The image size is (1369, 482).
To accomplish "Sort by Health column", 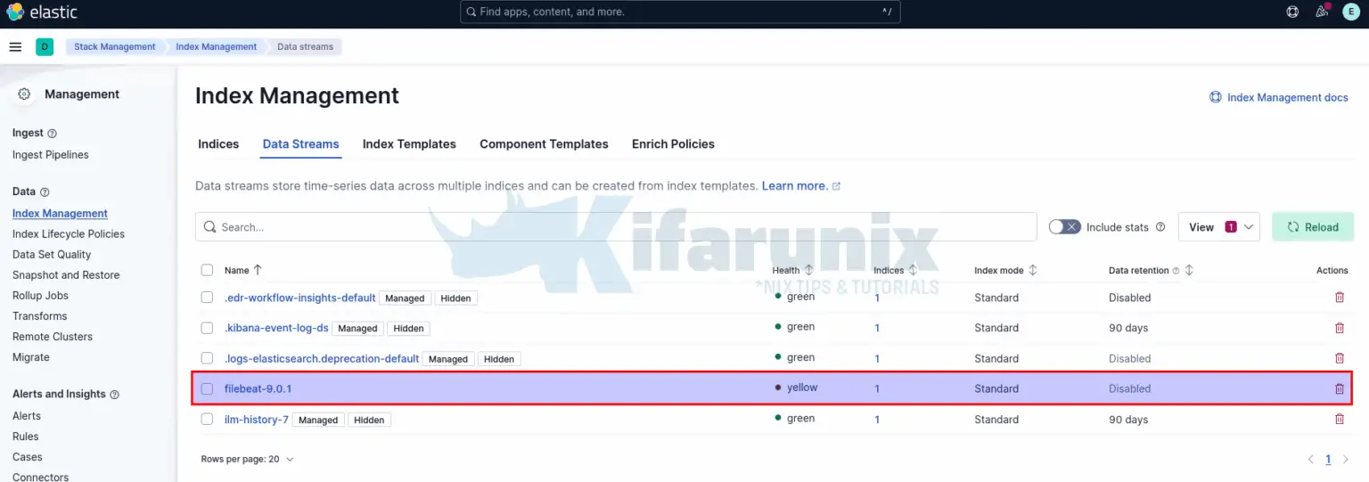I will click(808, 269).
